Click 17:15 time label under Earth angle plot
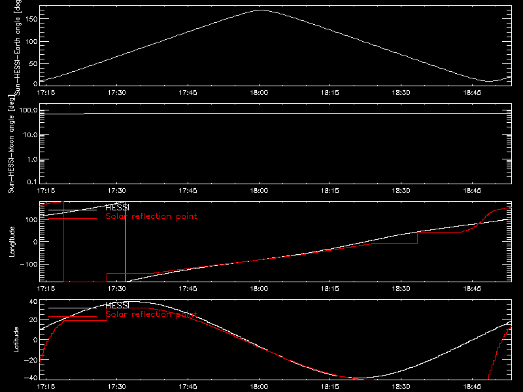Viewport: 523px width, 392px height. pos(46,93)
